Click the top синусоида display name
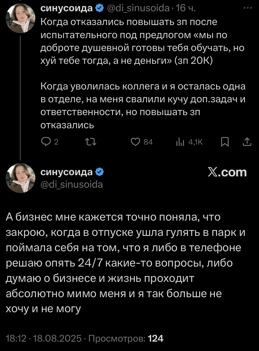The image size is (259, 351). tap(67, 8)
